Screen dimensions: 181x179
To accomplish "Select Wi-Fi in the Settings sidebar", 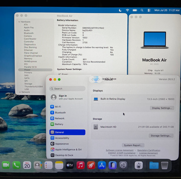I will click(67, 107).
